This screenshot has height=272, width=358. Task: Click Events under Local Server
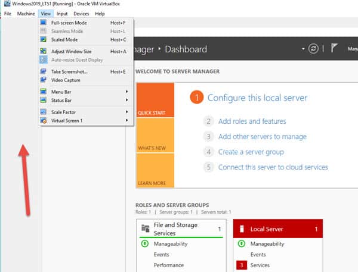pos(258,255)
